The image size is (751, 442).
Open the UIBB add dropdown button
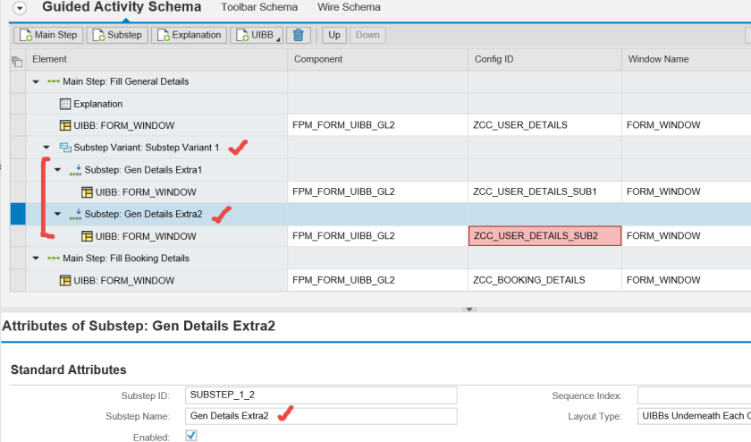257,35
